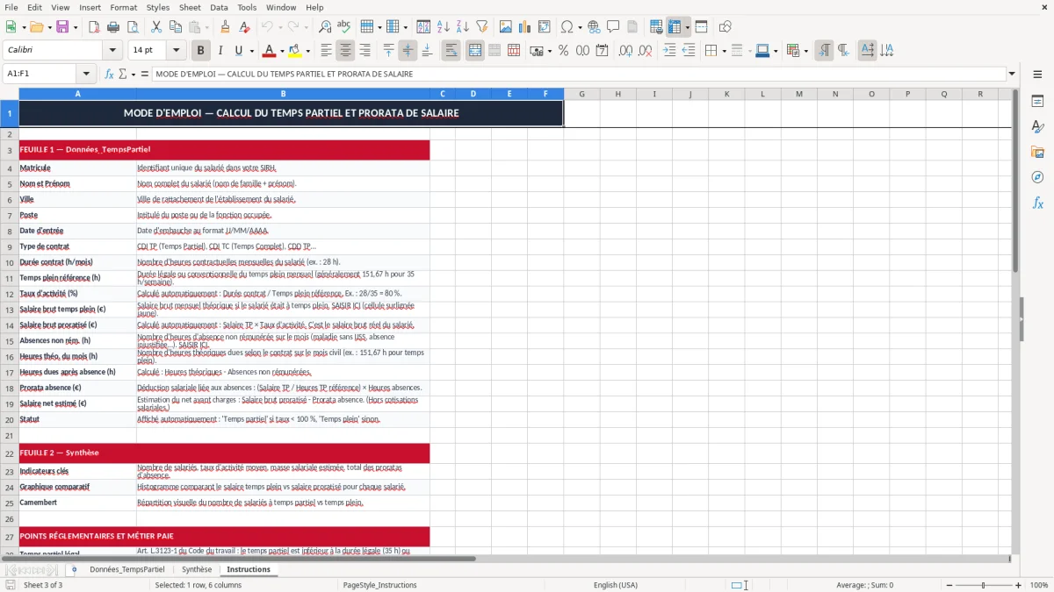Toggle Bold formatting
Viewport: 1054px width, 592px height.
[x=201, y=50]
